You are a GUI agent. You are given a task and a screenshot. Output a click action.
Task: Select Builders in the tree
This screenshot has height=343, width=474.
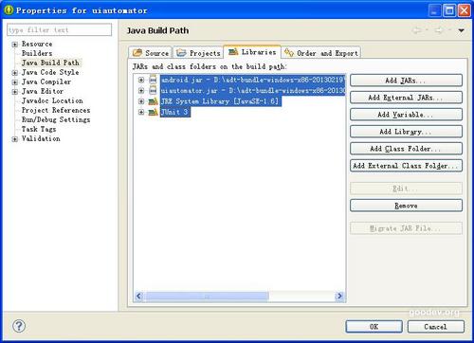(x=37, y=53)
